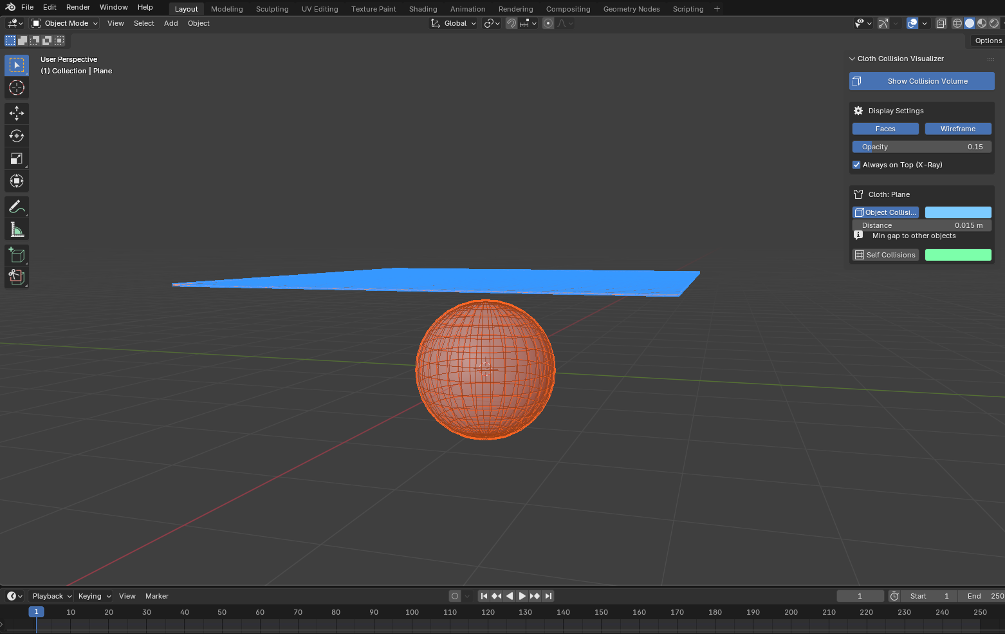Uncheck Always on Top (X-Ray)
Screen dimensions: 1005x634
point(856,165)
